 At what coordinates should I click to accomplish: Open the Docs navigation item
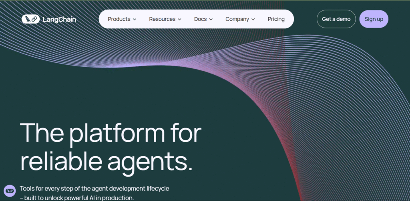pos(200,19)
